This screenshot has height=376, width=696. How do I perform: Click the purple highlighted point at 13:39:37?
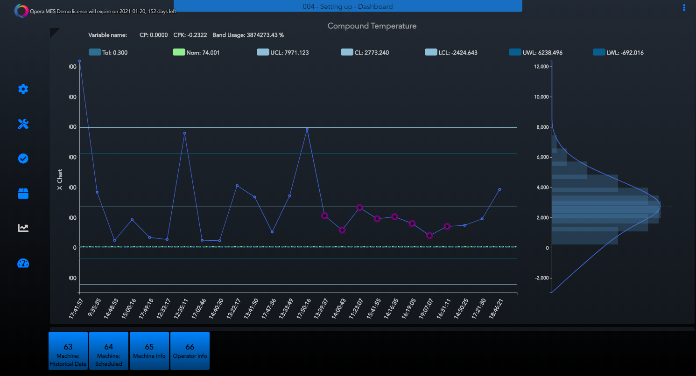[324, 216]
